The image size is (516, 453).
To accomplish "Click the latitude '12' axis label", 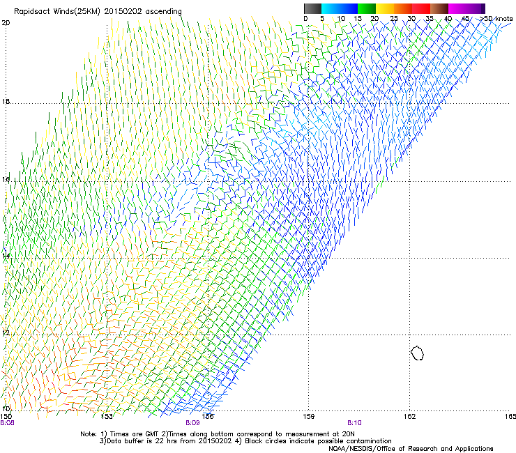I will (x=6, y=333).
